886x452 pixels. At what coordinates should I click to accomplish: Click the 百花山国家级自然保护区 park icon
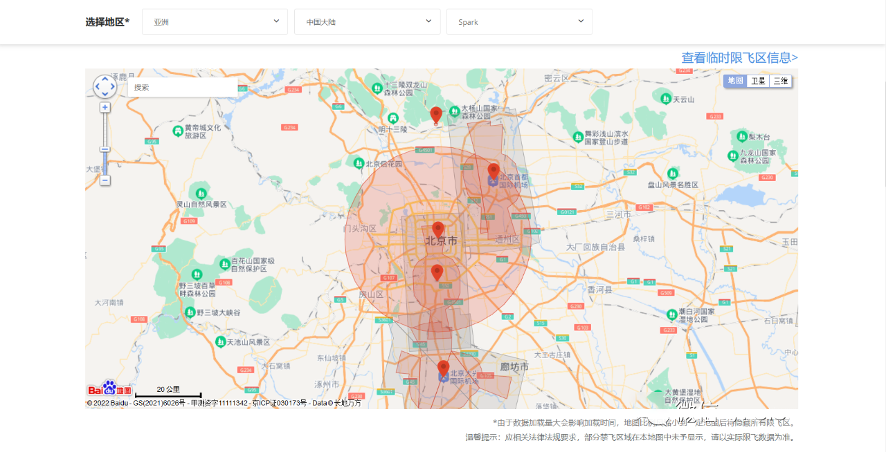(x=224, y=263)
